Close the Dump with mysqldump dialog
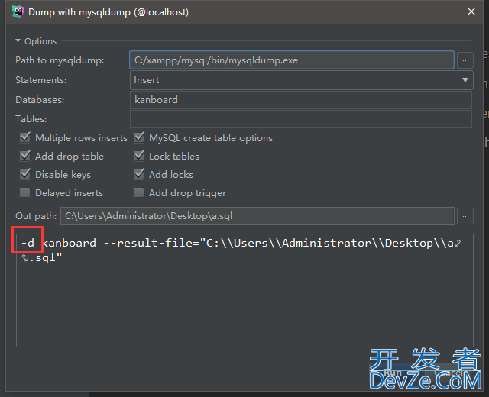This screenshot has width=489, height=397. coord(471,11)
